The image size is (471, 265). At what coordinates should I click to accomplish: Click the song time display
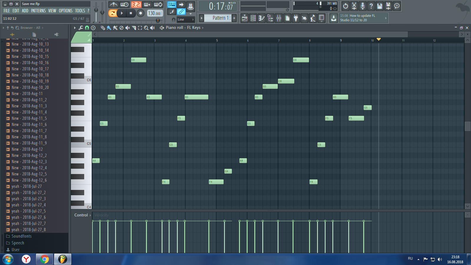click(218, 6)
